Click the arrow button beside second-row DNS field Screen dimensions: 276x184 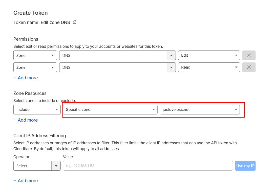[x=171, y=67]
